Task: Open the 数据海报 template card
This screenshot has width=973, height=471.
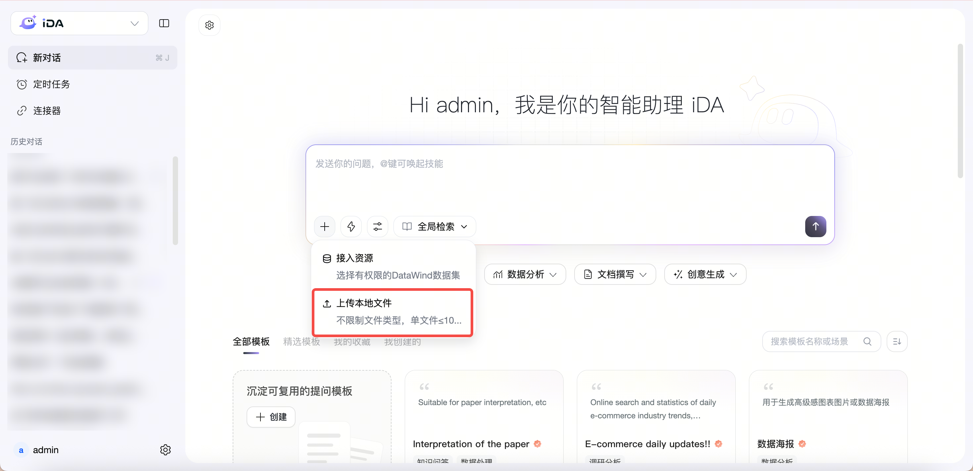Action: [828, 416]
